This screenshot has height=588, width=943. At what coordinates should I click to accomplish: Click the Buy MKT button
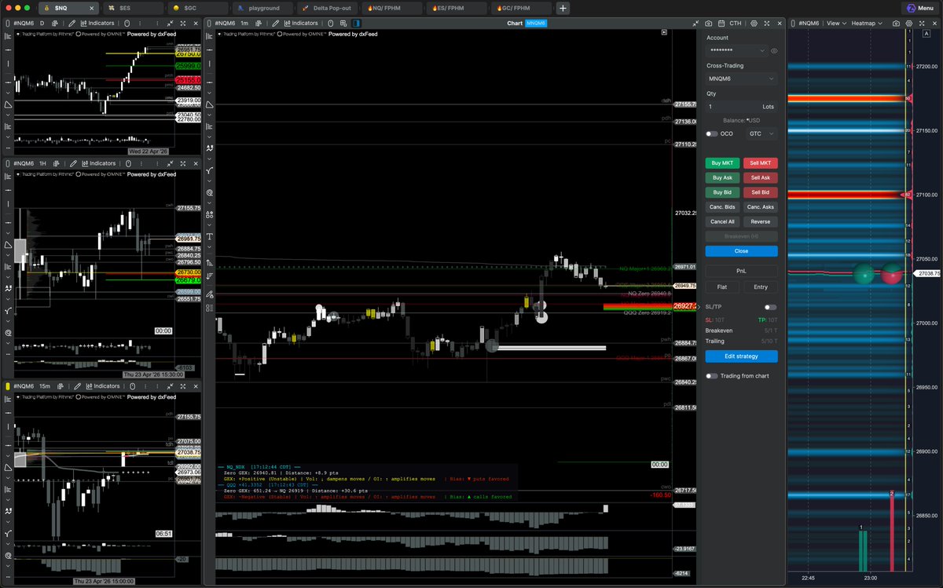(722, 163)
